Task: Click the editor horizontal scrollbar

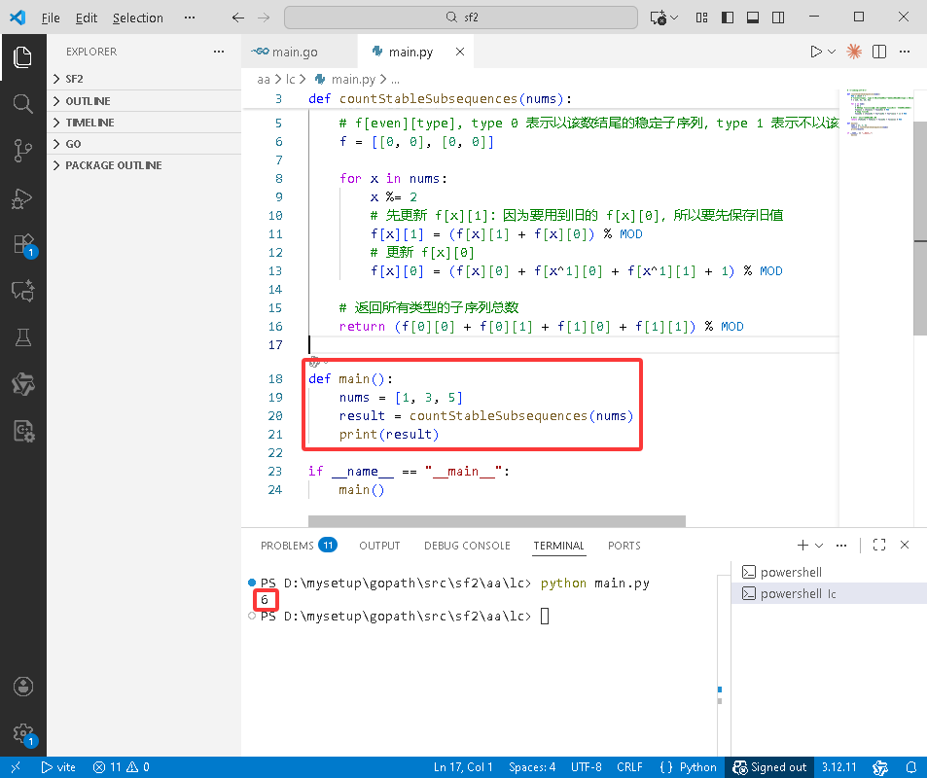Action: [497, 521]
